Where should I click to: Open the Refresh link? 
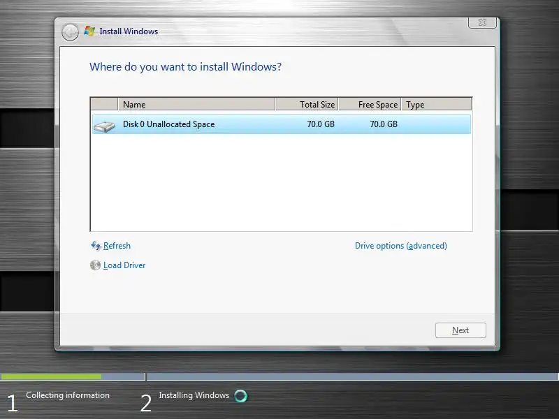tap(117, 246)
